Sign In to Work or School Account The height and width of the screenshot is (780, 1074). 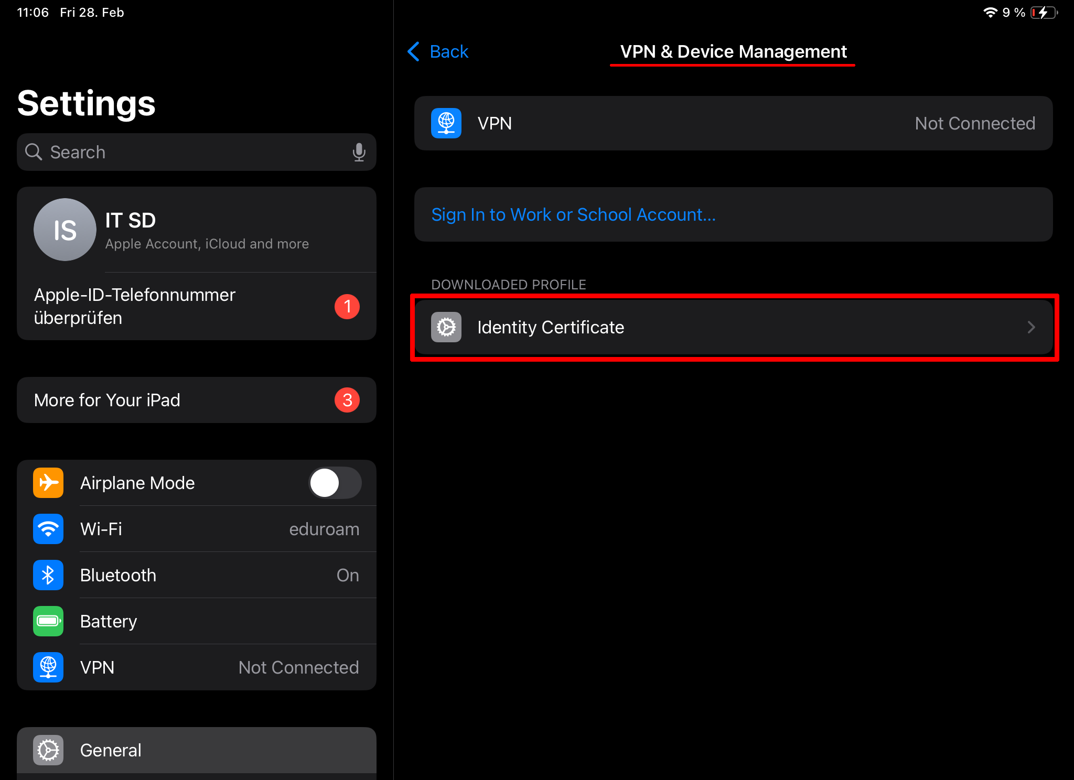click(573, 214)
